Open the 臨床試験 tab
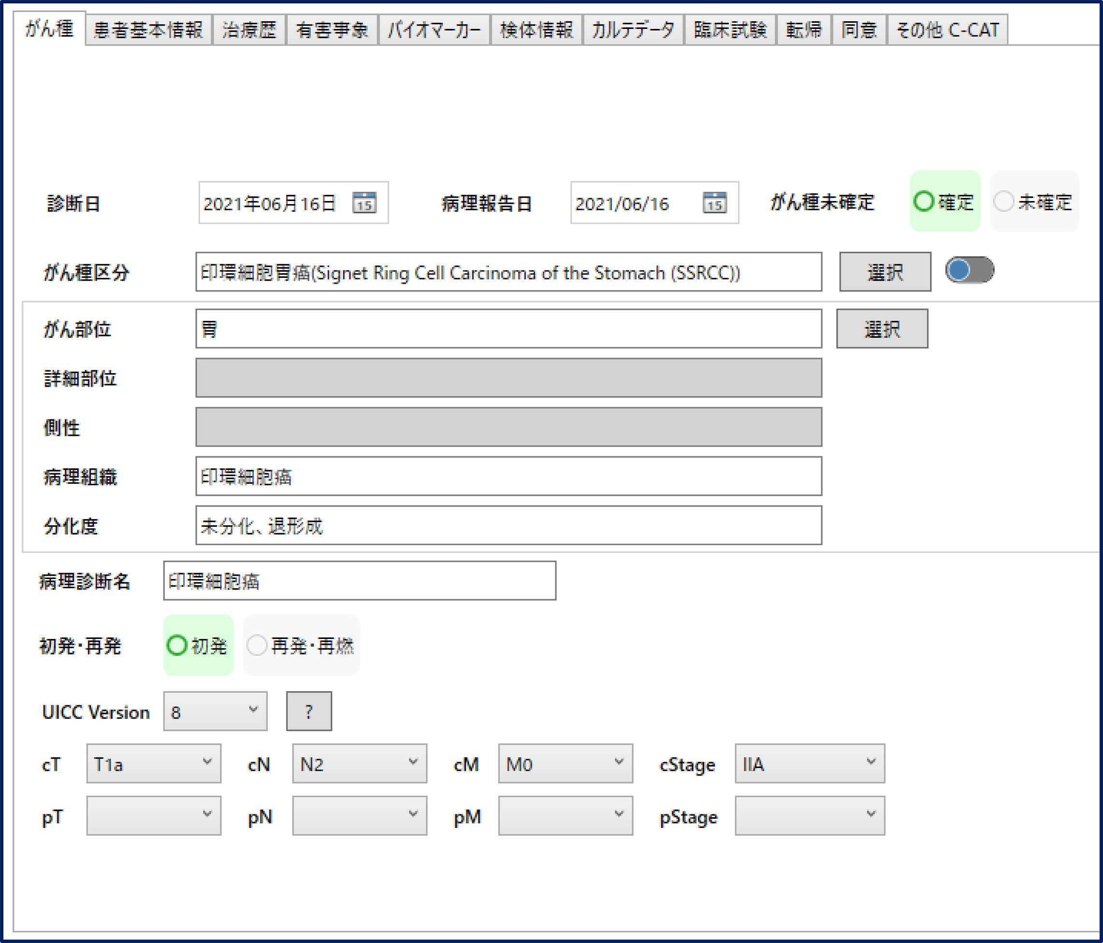This screenshot has width=1103, height=943. pyautogui.click(x=730, y=30)
